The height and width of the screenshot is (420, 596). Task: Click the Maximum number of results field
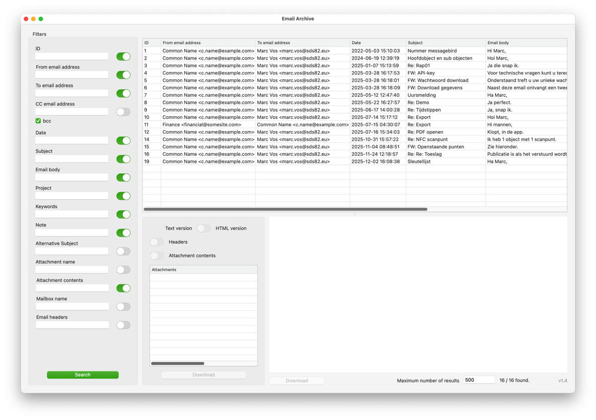pyautogui.click(x=479, y=380)
